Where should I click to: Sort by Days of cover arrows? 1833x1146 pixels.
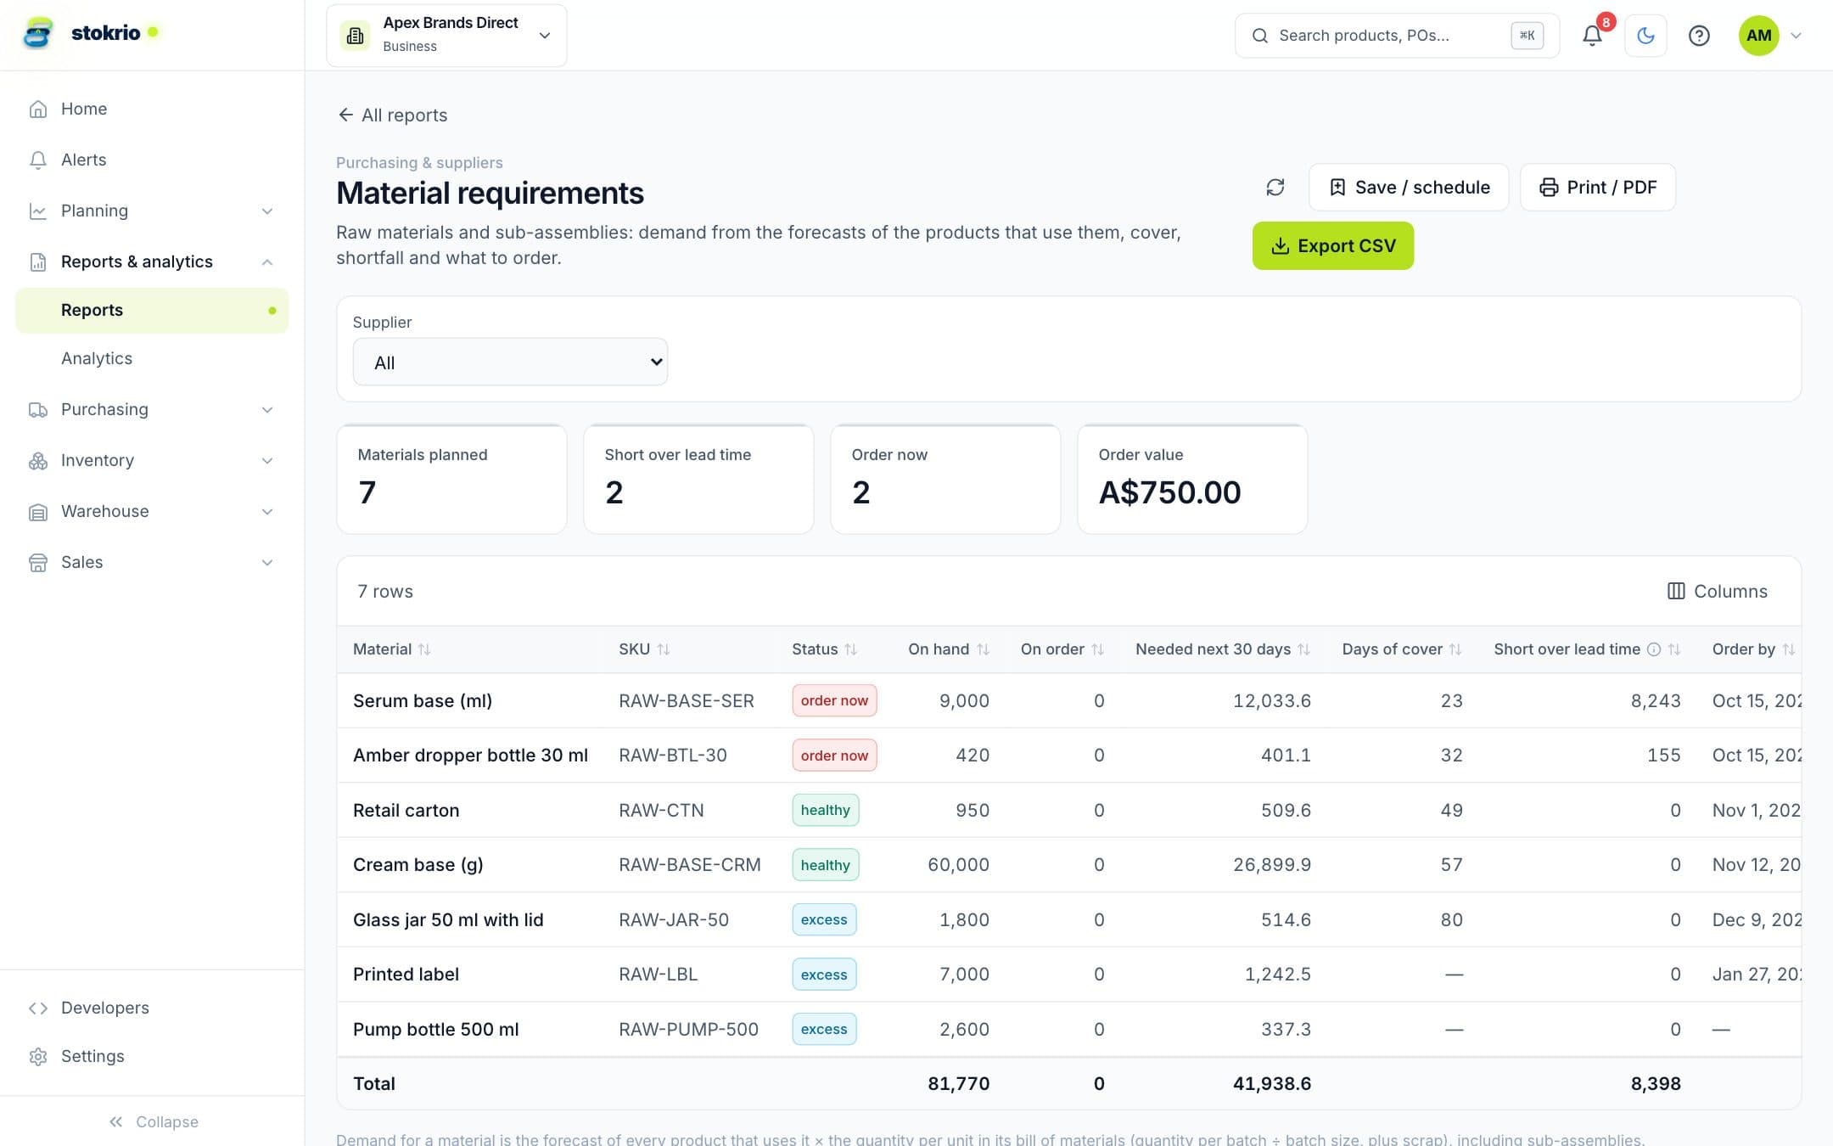point(1455,649)
